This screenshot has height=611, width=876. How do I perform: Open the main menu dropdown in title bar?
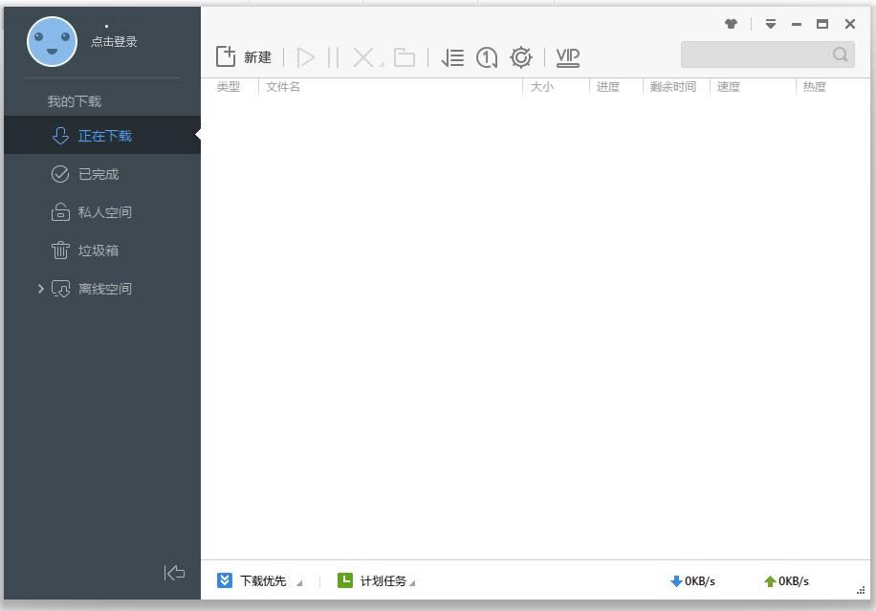[x=770, y=24]
